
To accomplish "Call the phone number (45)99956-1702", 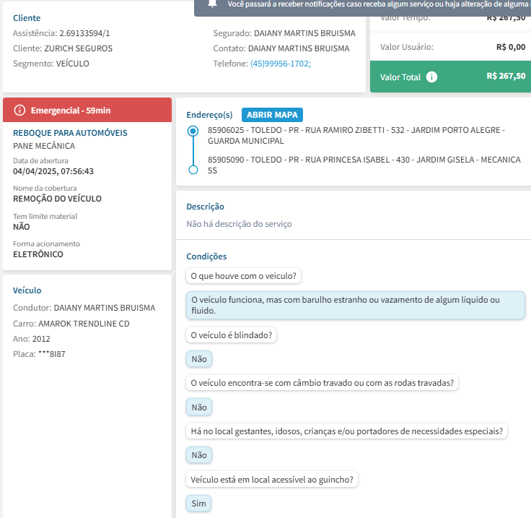I will point(280,64).
